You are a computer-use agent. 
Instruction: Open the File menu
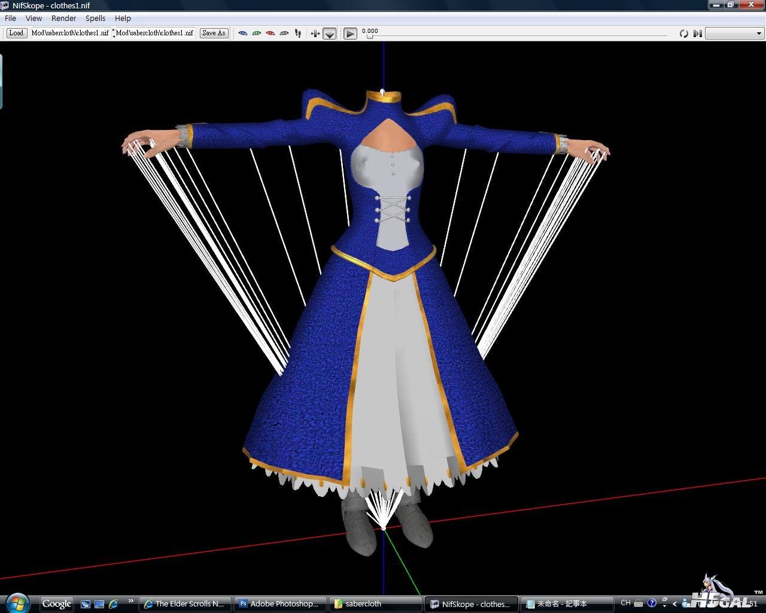(x=11, y=19)
